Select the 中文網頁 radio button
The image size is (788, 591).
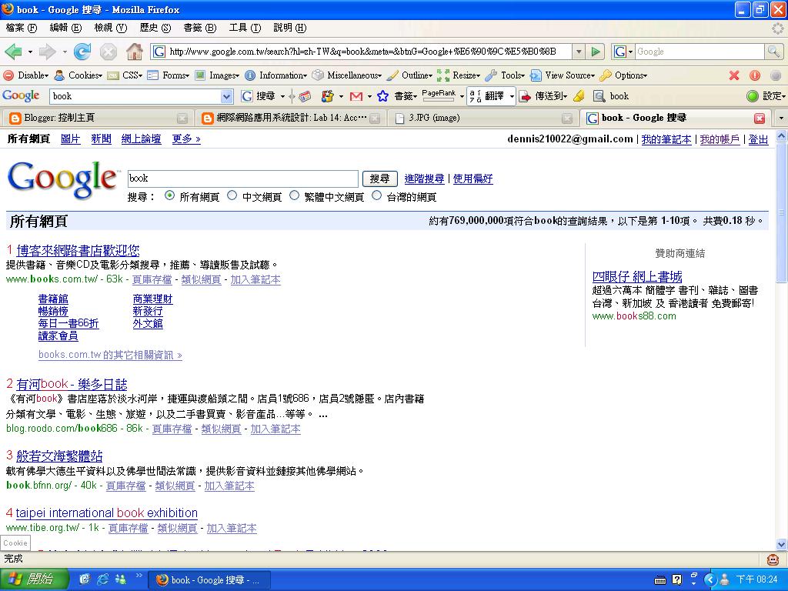coord(232,195)
